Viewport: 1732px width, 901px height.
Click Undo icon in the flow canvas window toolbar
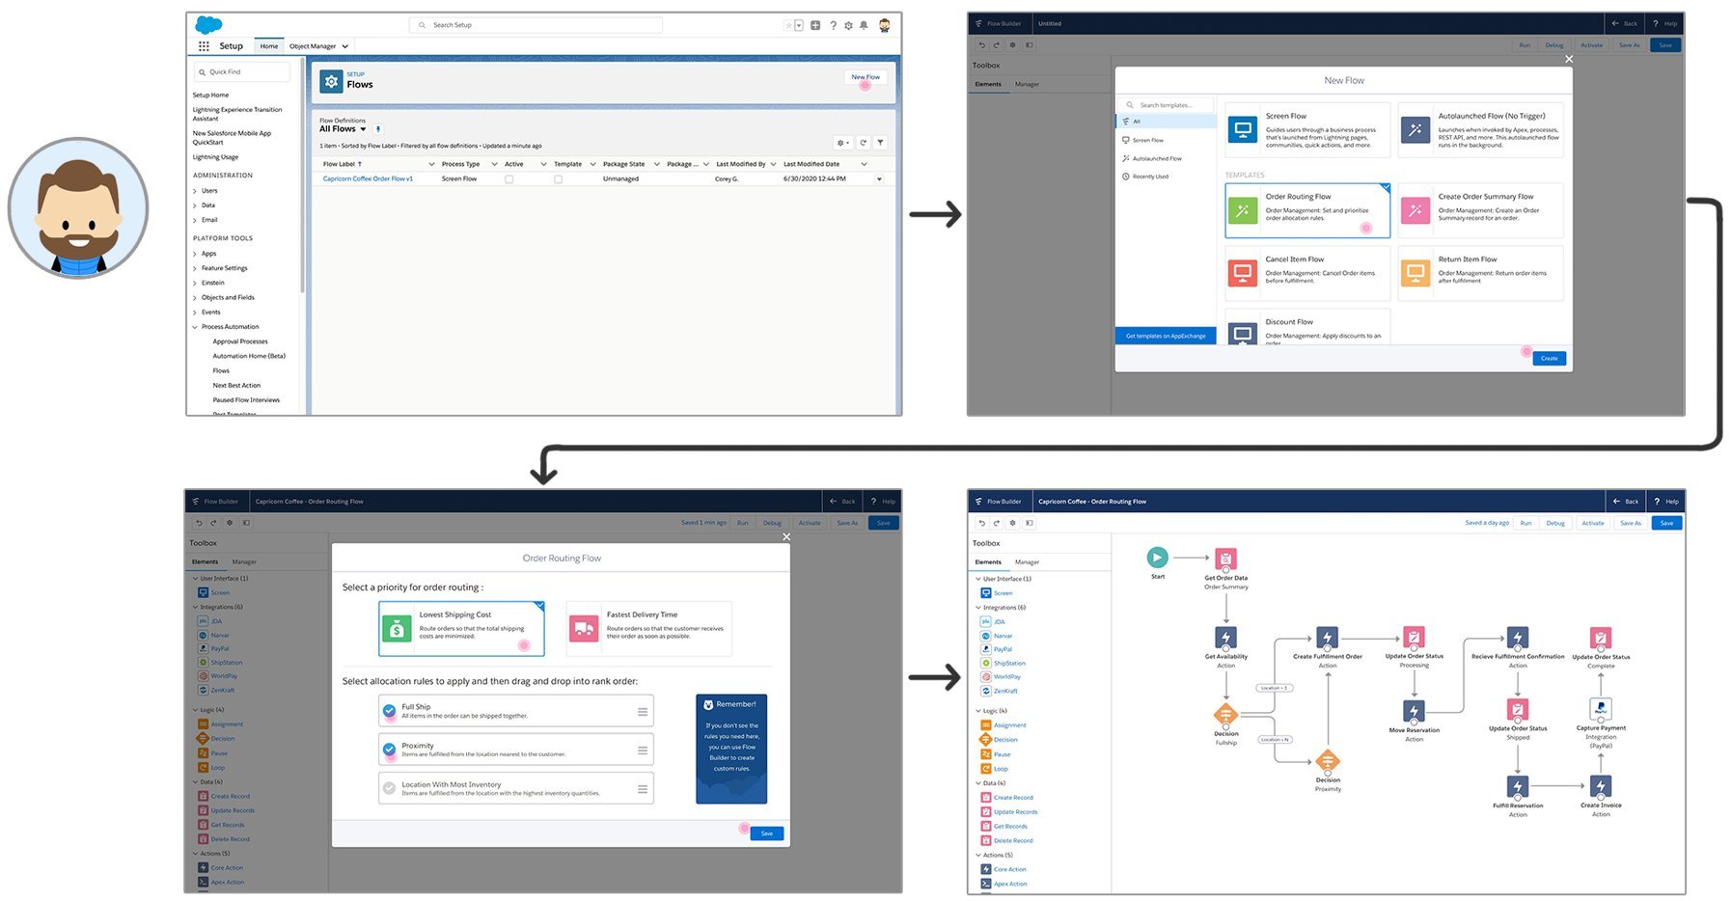coord(982,523)
